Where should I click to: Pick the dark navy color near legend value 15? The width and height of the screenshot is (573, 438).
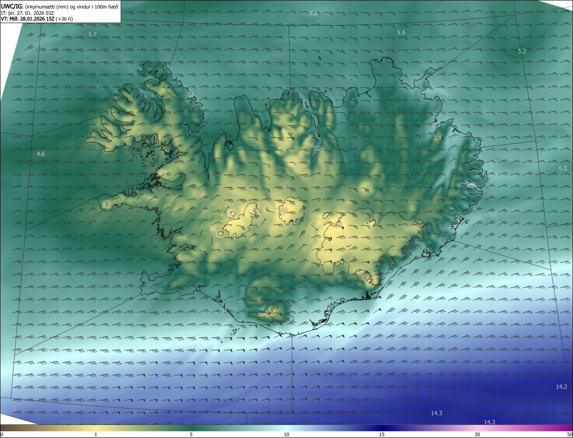click(x=382, y=428)
